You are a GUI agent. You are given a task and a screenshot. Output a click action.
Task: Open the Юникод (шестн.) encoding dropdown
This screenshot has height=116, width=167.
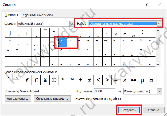(159, 91)
